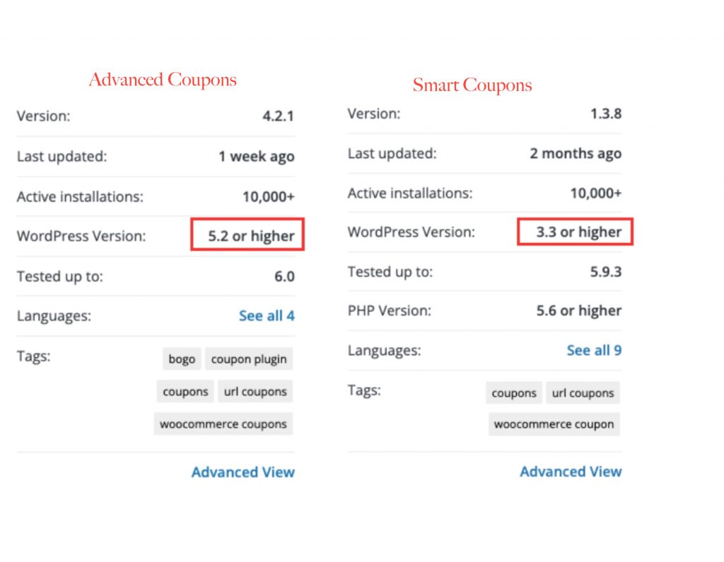724x562 pixels.
Task: Click "5.9.3" tested up to value
Action: coord(606,272)
